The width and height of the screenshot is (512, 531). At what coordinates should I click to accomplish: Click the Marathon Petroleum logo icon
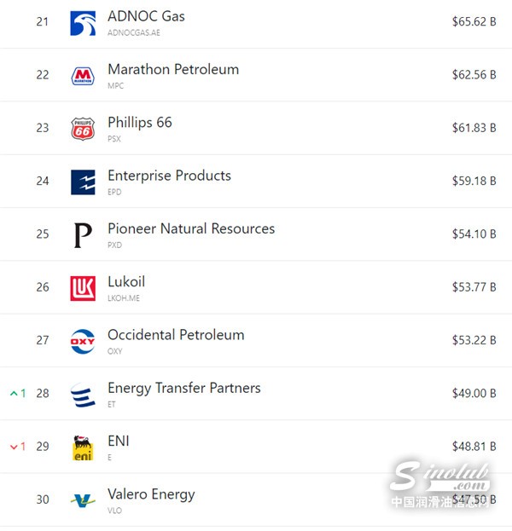[x=83, y=76]
